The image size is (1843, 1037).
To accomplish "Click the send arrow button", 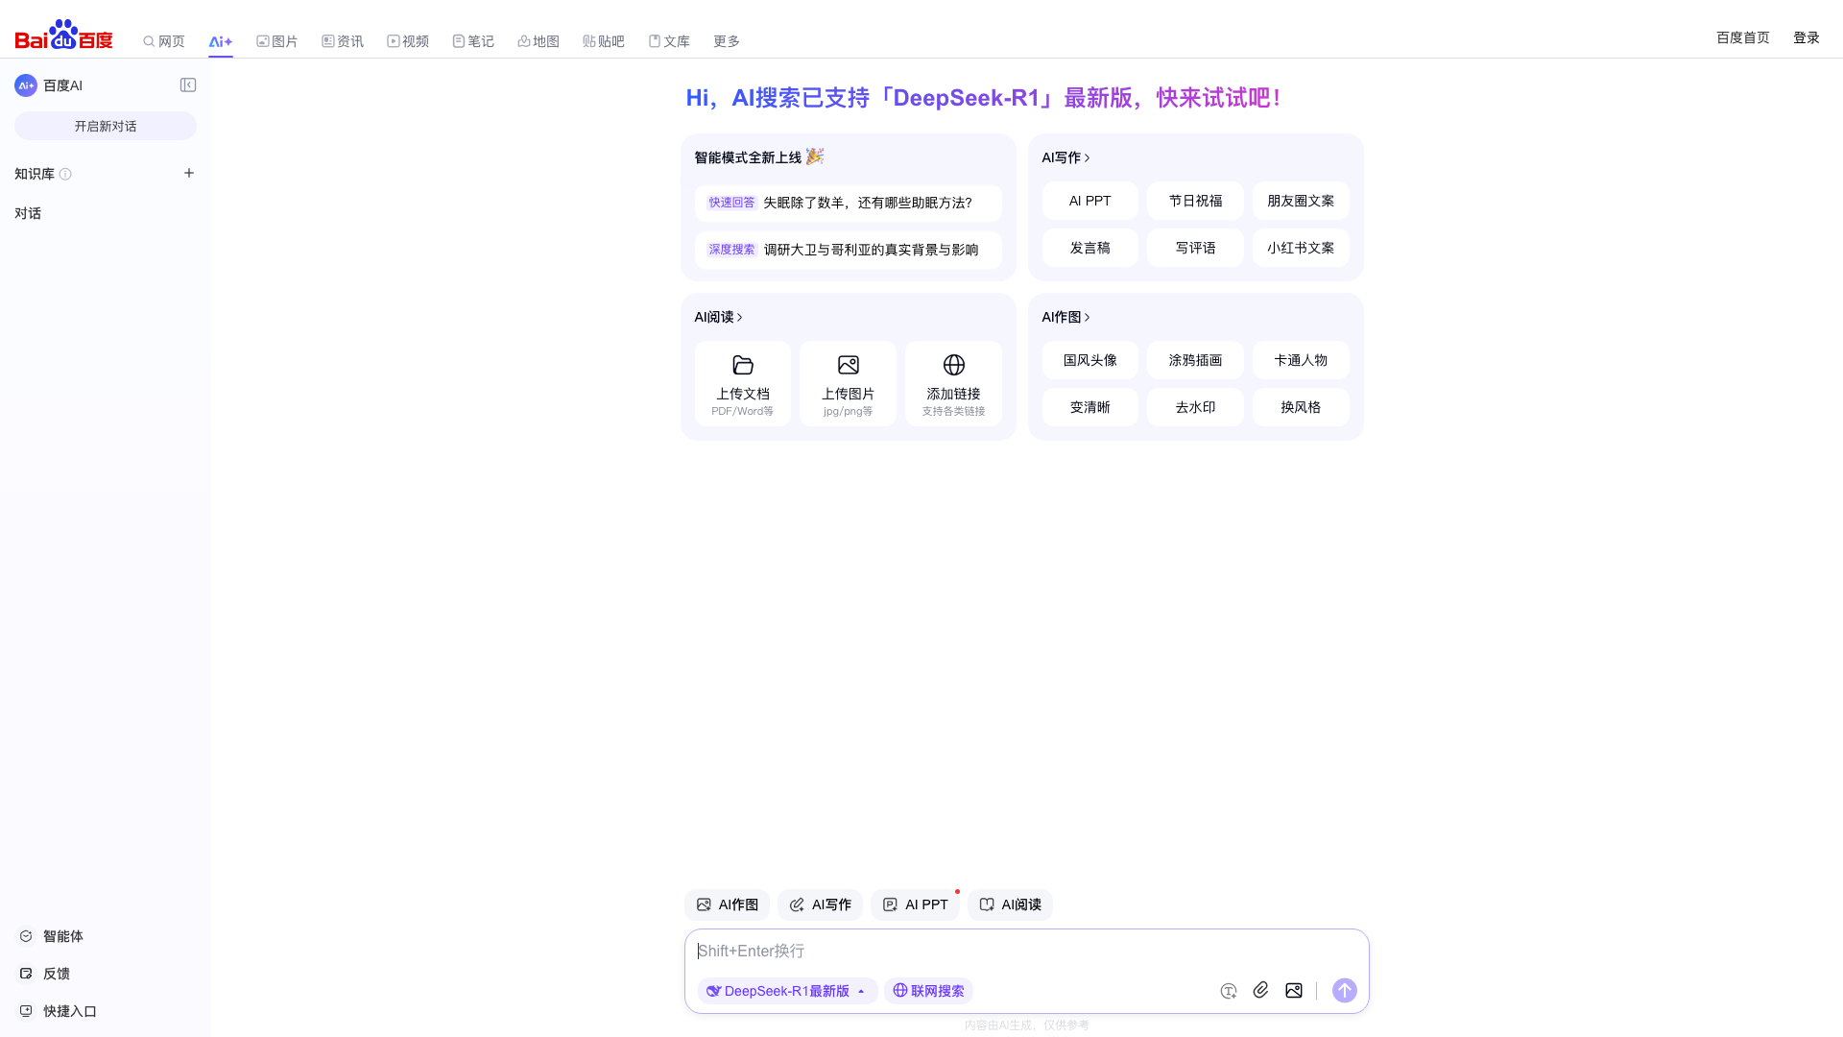I will 1345,990.
